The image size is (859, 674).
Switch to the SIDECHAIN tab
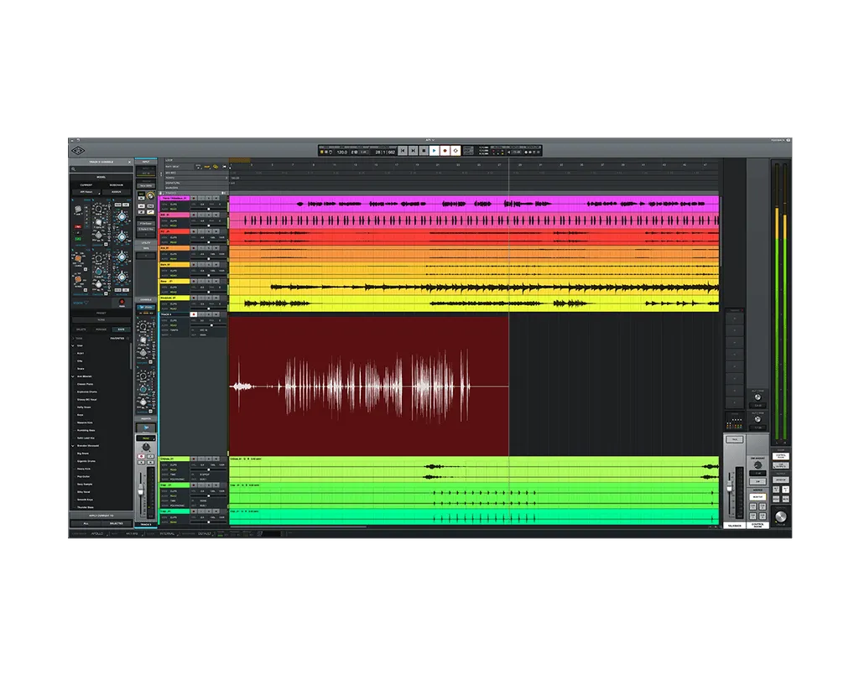(116, 185)
